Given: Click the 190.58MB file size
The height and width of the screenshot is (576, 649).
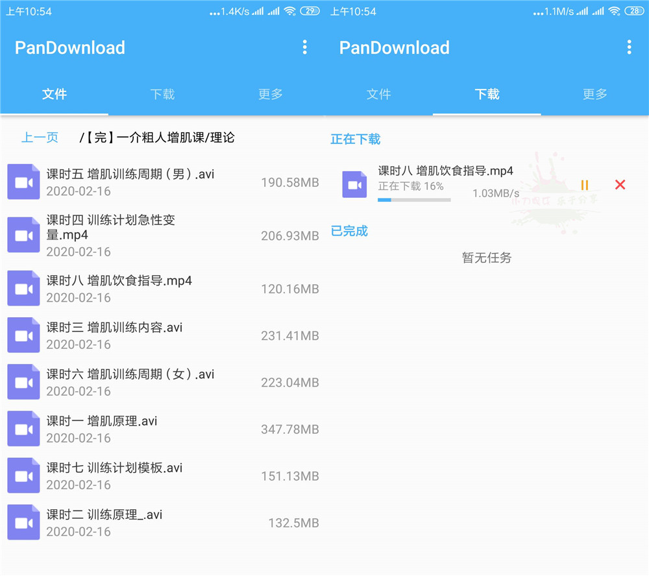Looking at the screenshot, I should [x=289, y=182].
